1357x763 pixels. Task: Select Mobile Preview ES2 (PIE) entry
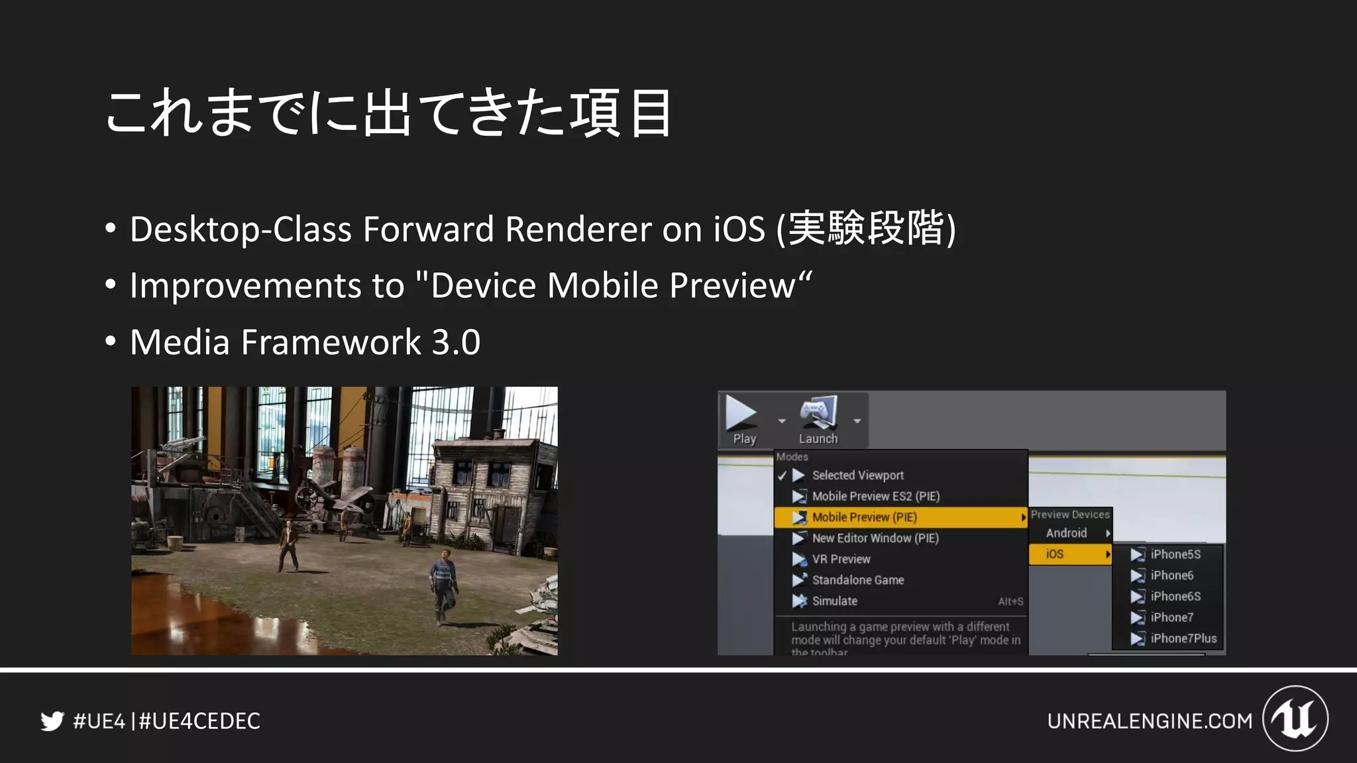click(x=901, y=496)
